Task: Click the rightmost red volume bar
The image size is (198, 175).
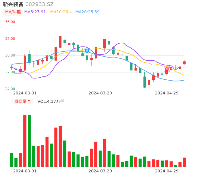Action: pos(184,162)
